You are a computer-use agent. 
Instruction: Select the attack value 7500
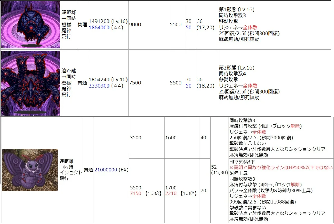click(135, 83)
